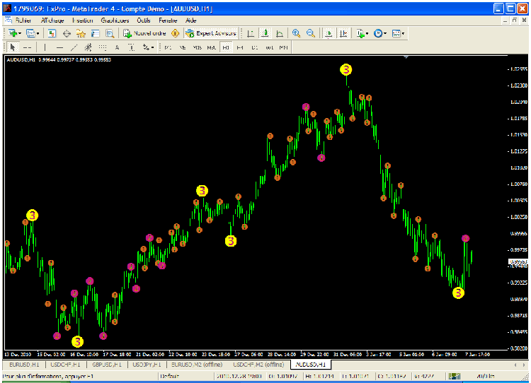531x383 pixels.
Task: Open the Outils menu
Action: click(x=144, y=20)
